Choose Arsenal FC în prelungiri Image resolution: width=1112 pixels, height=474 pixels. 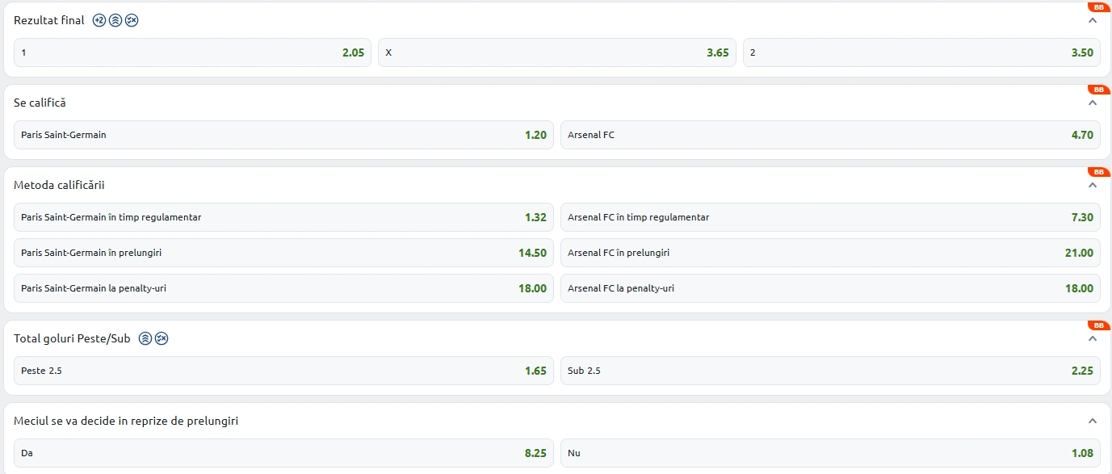coord(830,253)
